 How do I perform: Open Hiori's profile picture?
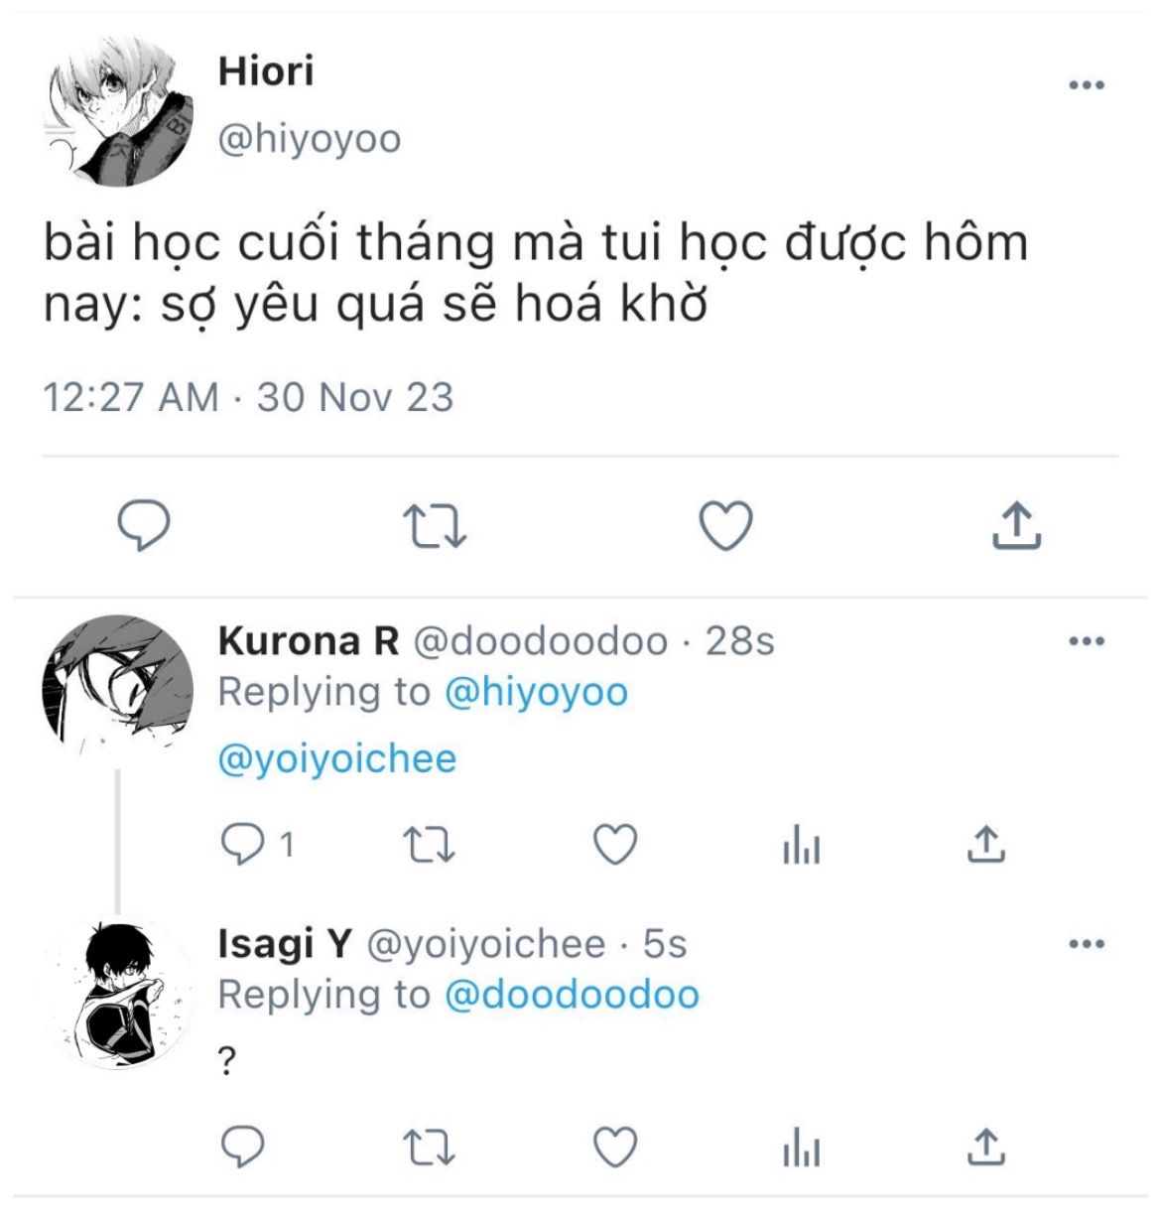[x=120, y=111]
